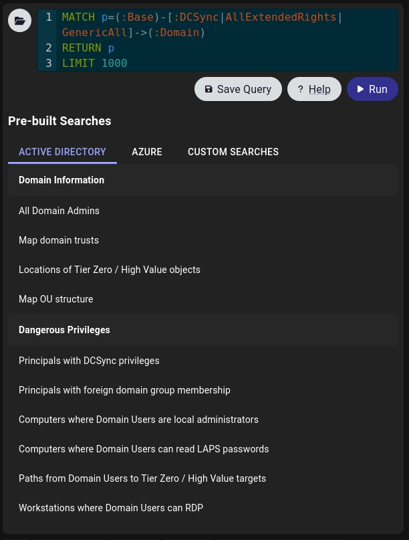Screen dimensions: 409x540
Task: Open the Help link button
Action: 314,89
